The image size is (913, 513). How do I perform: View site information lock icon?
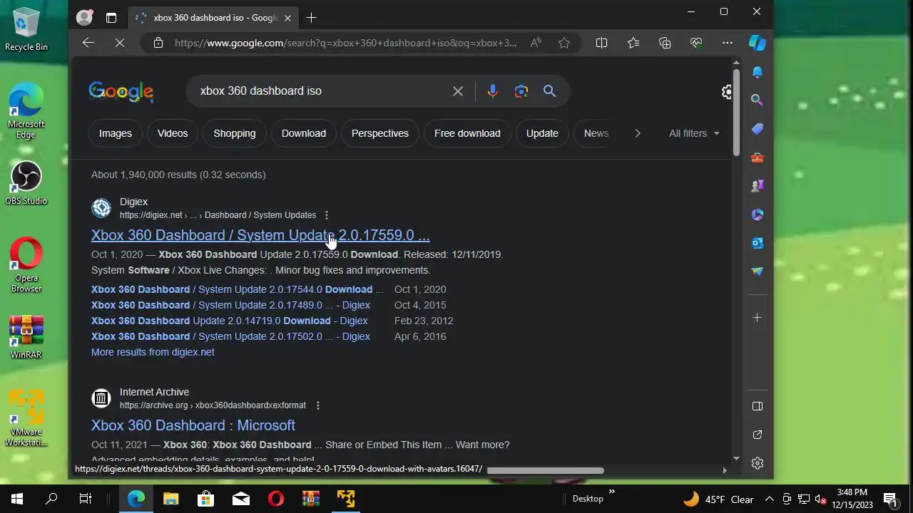coord(158,43)
